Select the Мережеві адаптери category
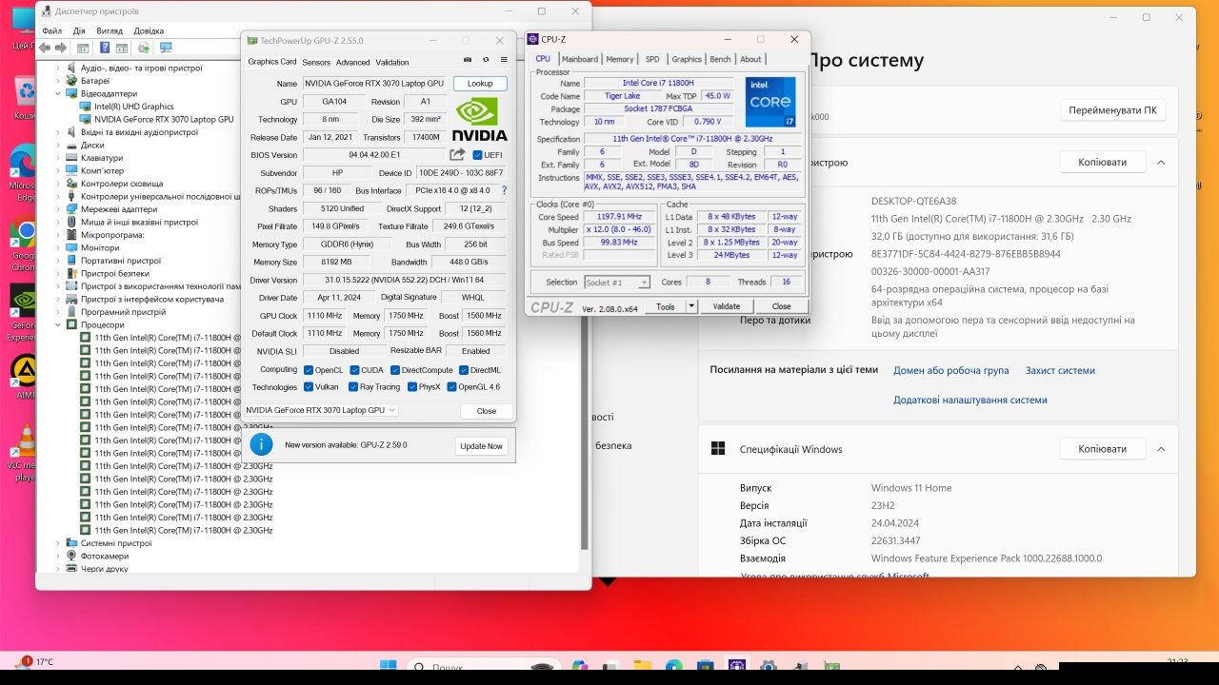Screen dimensions: 1219x685 click(111, 209)
